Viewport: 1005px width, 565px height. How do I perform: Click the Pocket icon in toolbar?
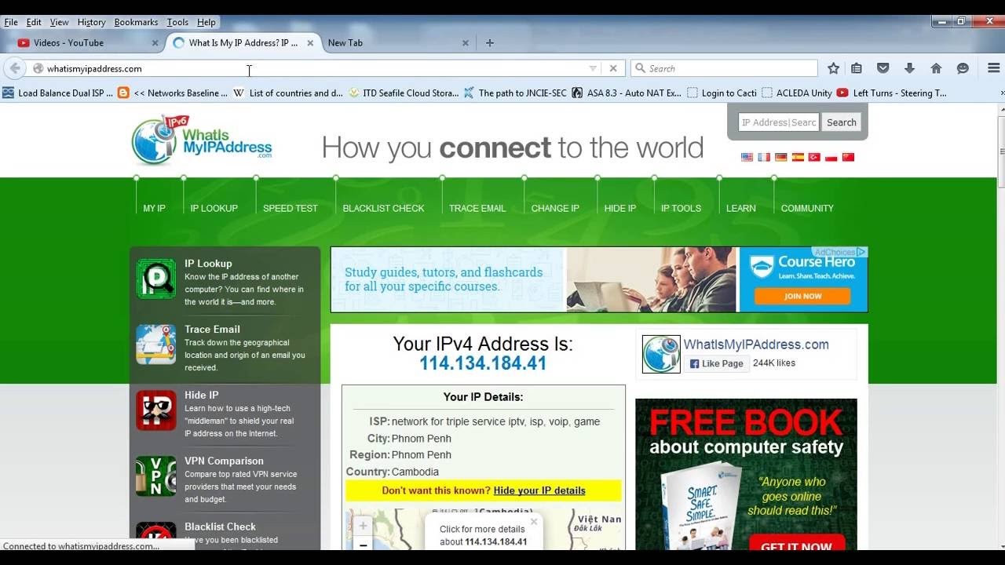point(883,68)
